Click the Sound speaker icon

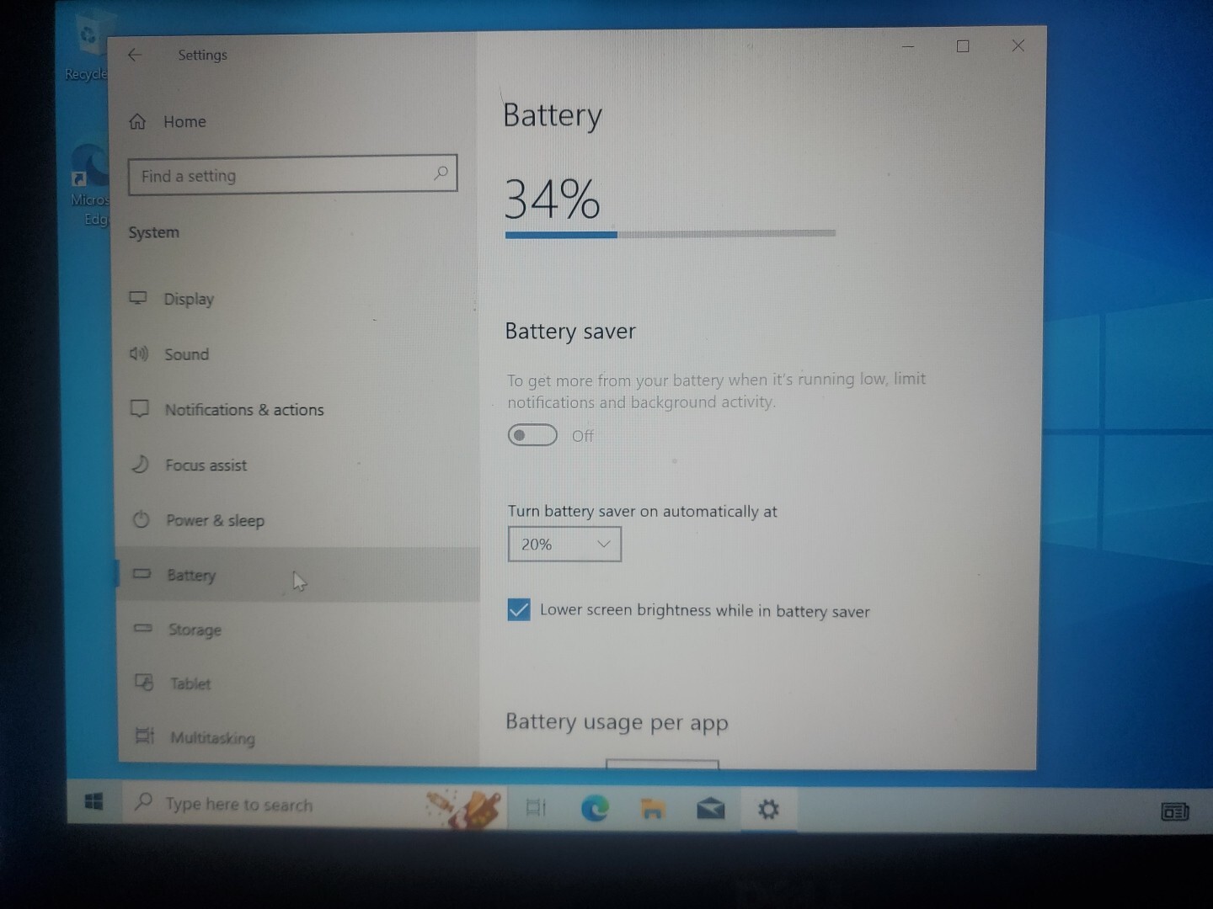pyautogui.click(x=138, y=353)
